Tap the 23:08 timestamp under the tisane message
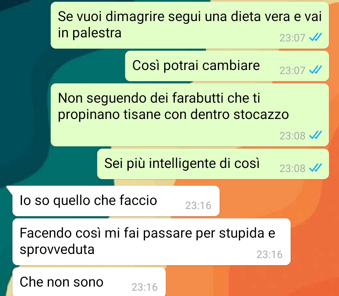Image resolution: width=339 pixels, height=296 pixels. pos(292,136)
